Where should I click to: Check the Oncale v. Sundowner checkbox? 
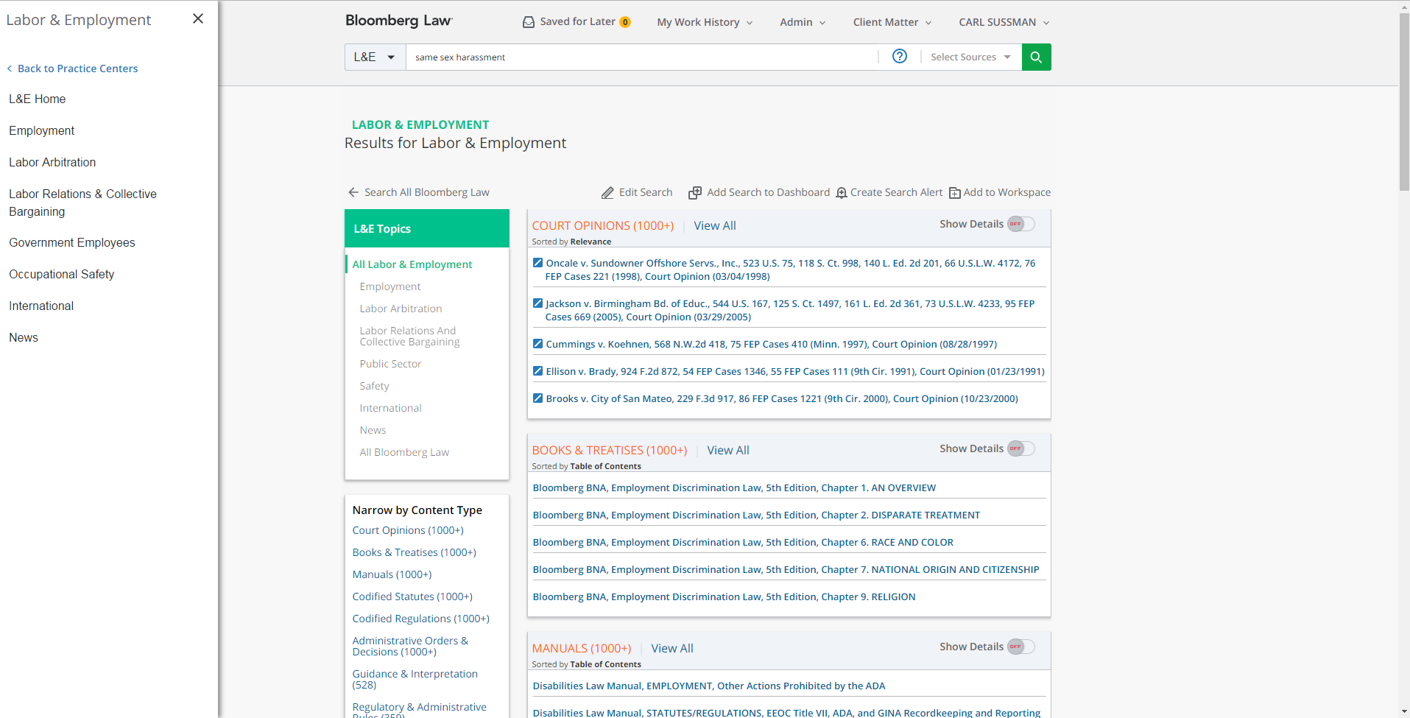(x=537, y=263)
